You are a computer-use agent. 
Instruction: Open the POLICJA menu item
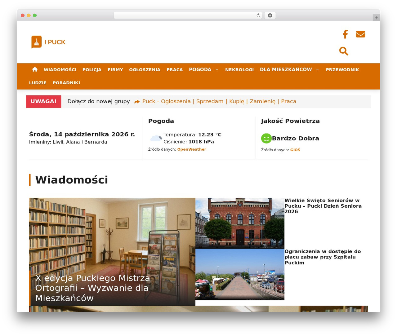(x=92, y=70)
